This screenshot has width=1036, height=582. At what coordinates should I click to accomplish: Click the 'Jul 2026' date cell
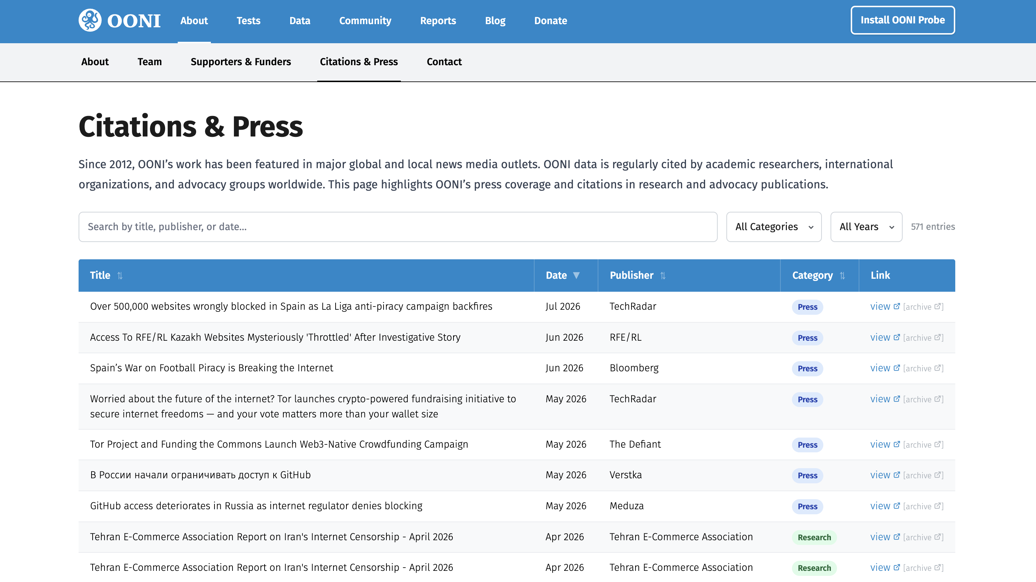[563, 306]
